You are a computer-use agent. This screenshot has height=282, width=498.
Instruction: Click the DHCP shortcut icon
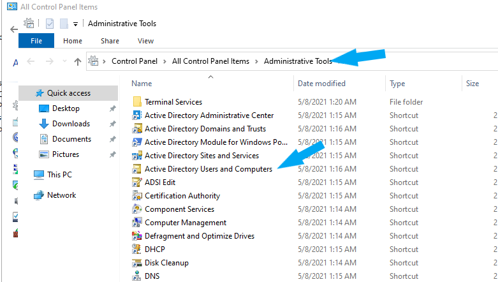[x=137, y=249]
